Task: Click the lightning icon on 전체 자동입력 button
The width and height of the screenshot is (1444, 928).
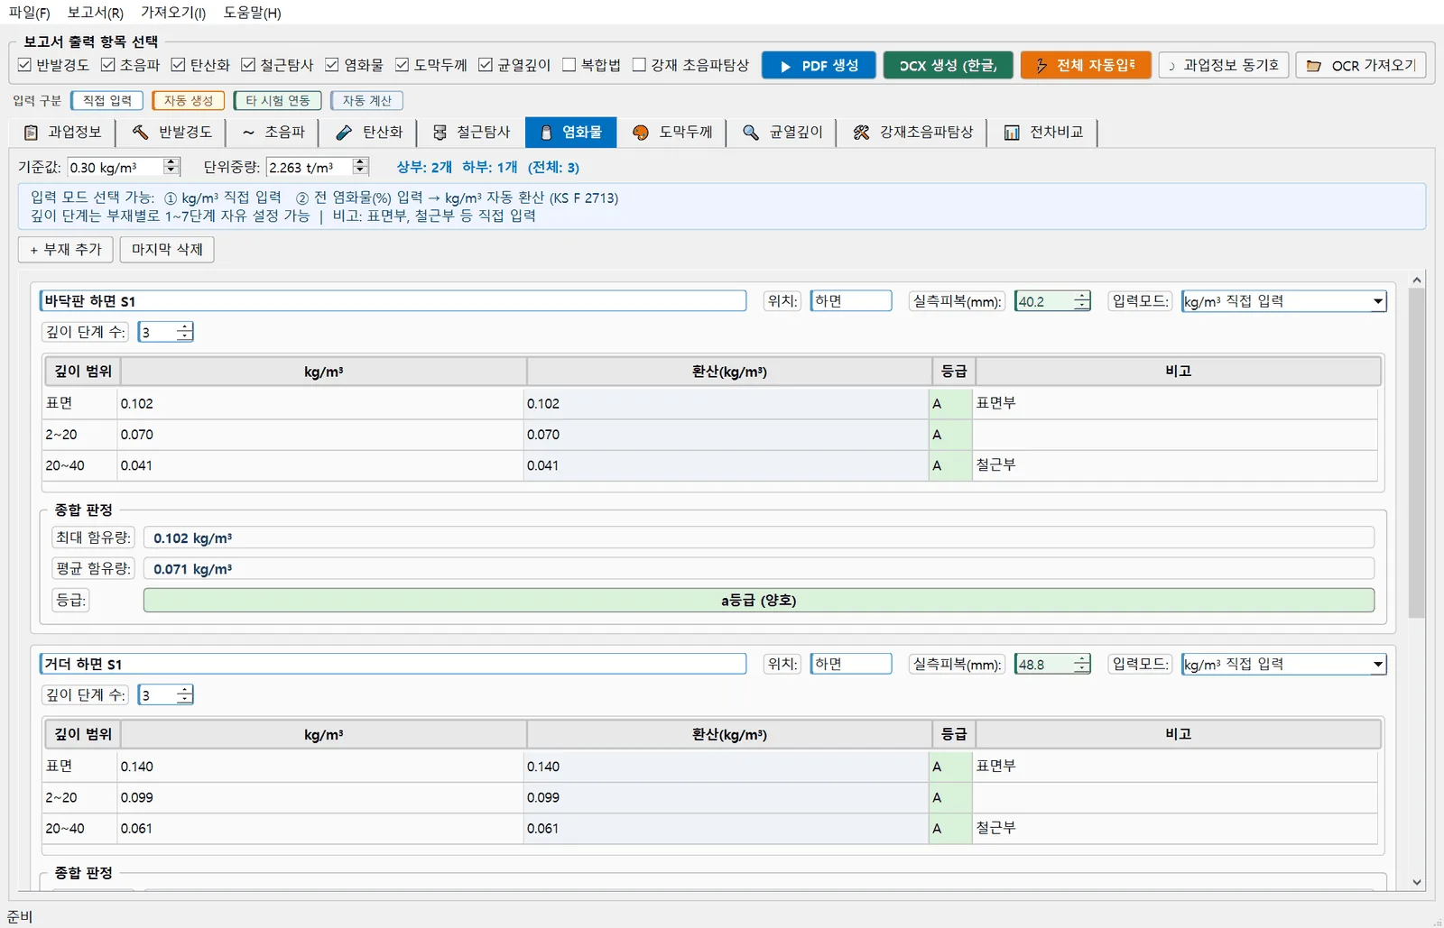Action: point(1041,66)
